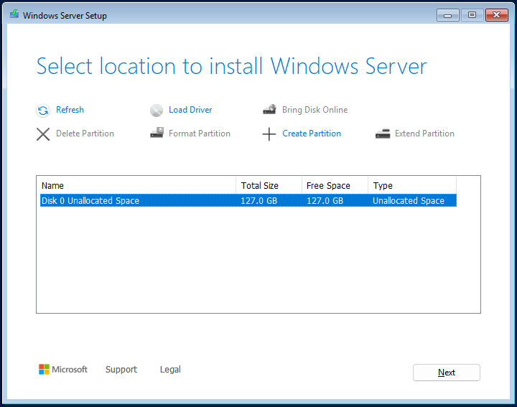Click the Next button

coord(447,373)
